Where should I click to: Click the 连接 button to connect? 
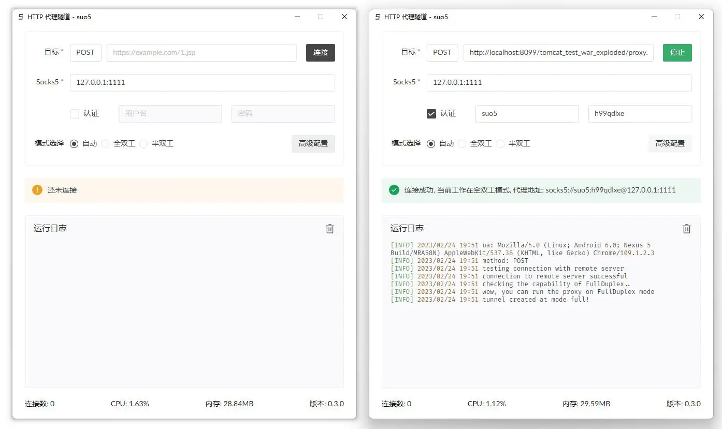click(x=320, y=52)
